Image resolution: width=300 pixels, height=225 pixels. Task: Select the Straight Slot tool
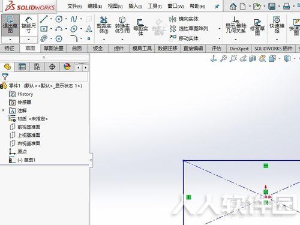(44, 38)
